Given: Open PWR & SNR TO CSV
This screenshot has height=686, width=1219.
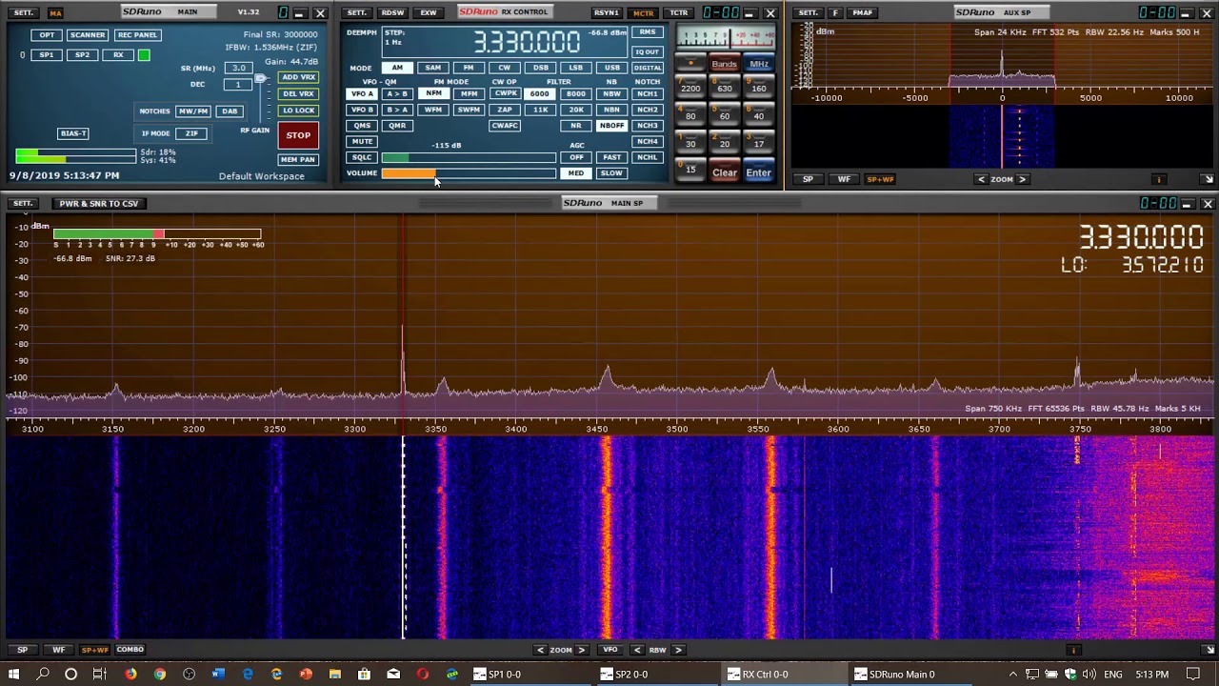Looking at the screenshot, I should pyautogui.click(x=99, y=204).
